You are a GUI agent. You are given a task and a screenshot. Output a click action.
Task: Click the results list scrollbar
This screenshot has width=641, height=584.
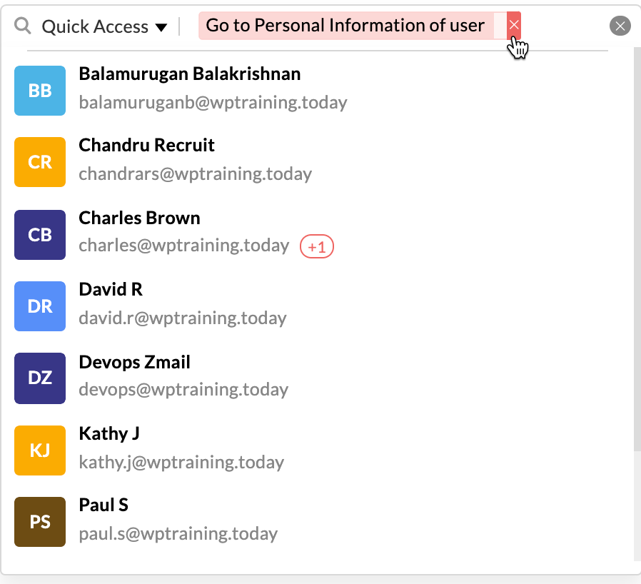pyautogui.click(x=637, y=250)
